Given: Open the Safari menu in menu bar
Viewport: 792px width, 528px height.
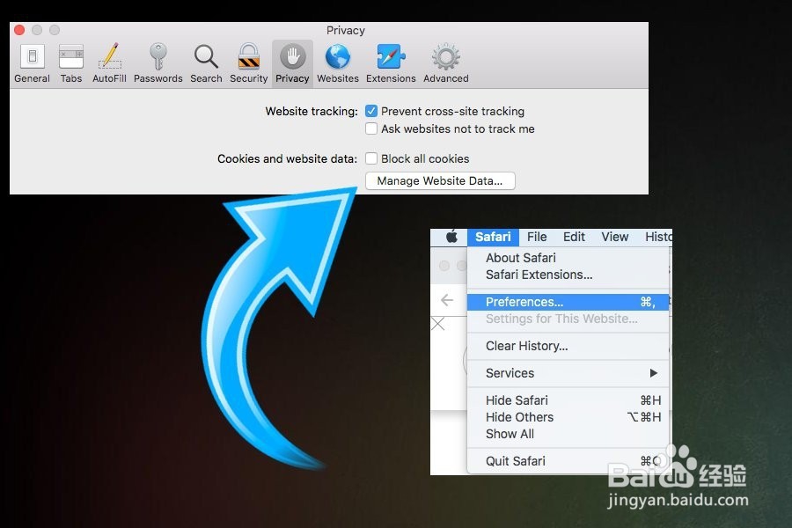Looking at the screenshot, I should point(493,237).
